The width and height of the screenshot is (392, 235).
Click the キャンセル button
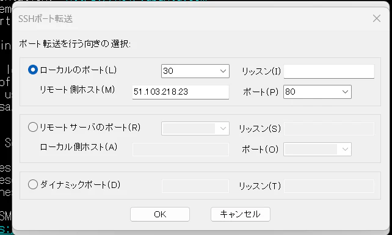point(240,214)
